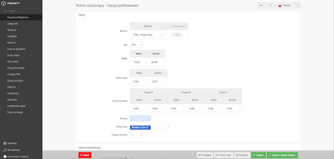This screenshot has width=334, height=159.
Task: Click the Duplikuj button
Action: click(x=241, y=155)
